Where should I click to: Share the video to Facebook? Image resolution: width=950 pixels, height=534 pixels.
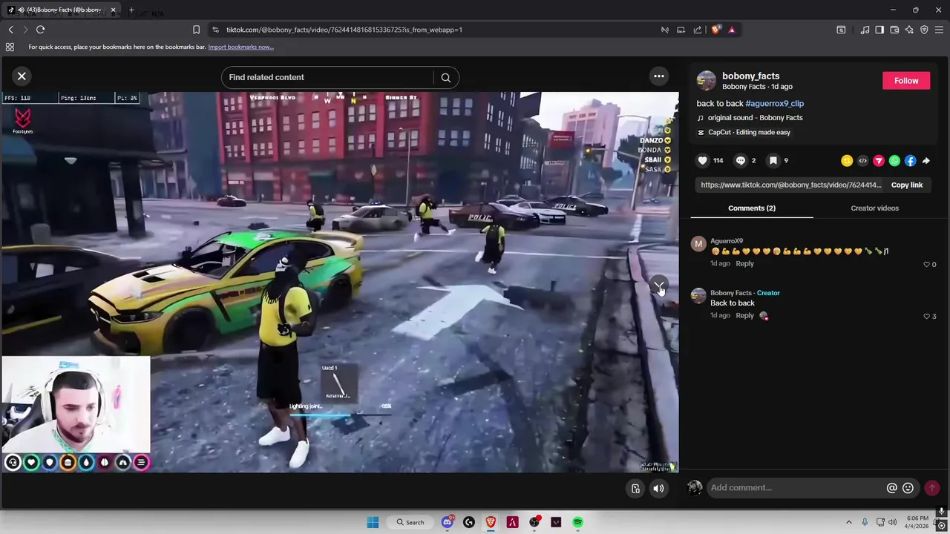click(910, 161)
